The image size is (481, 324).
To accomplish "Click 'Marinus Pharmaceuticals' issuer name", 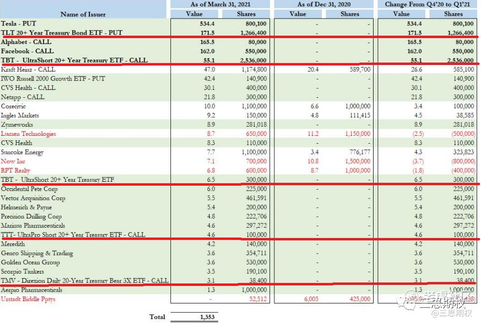I will pos(33,226).
